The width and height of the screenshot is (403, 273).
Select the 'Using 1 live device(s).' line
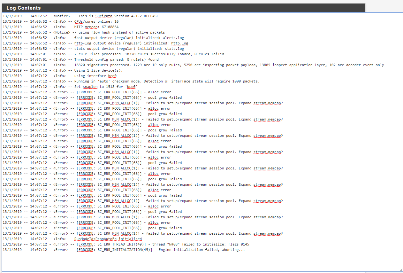[63, 70]
